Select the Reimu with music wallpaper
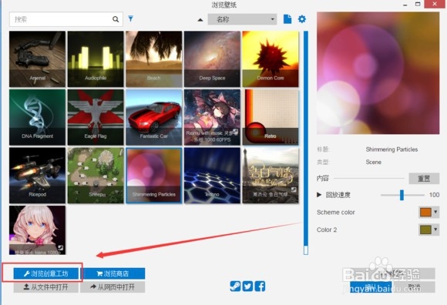The height and width of the screenshot is (305, 447). [x=212, y=117]
